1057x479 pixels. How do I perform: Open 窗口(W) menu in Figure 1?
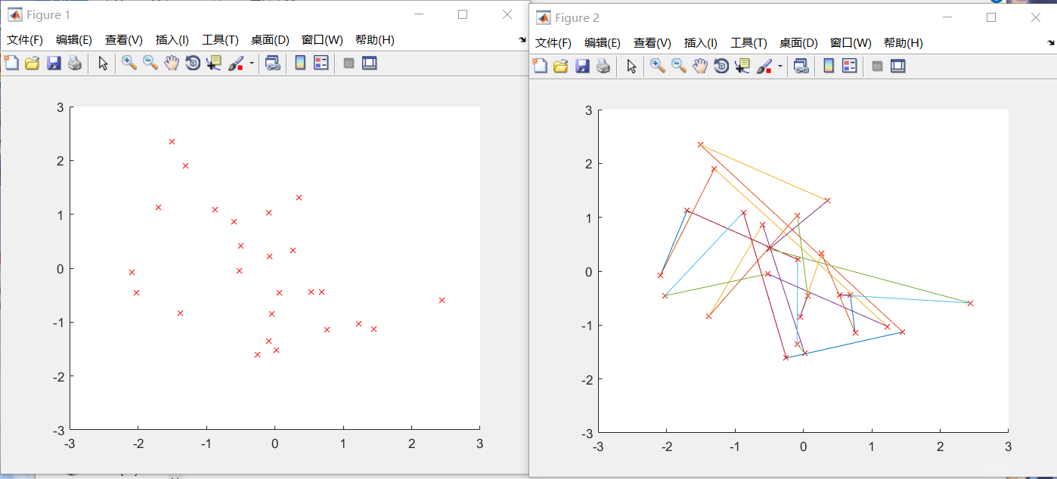point(322,40)
